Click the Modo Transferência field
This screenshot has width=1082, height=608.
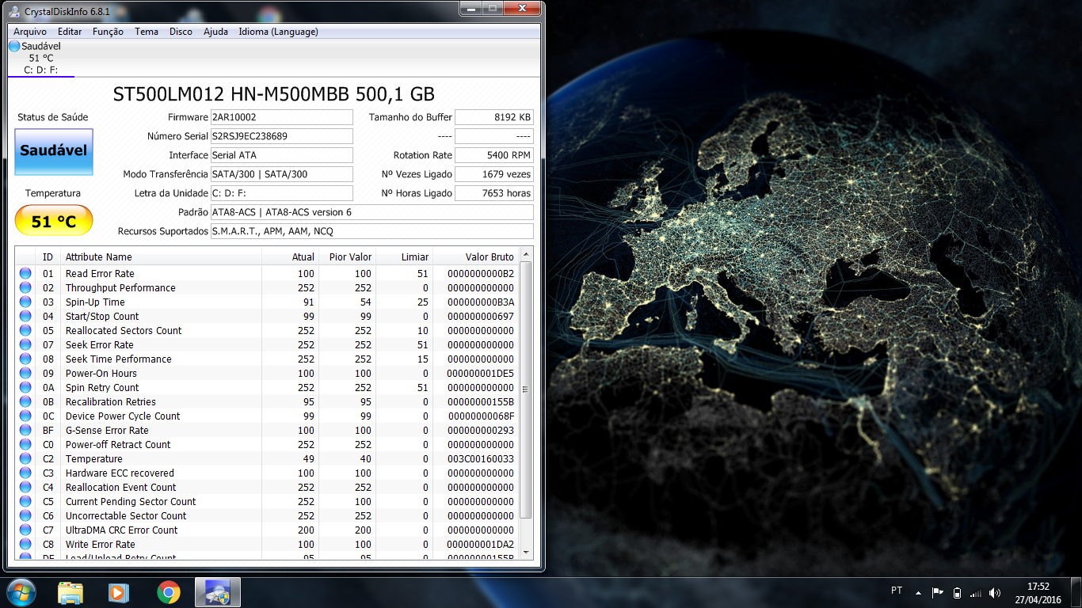click(281, 174)
